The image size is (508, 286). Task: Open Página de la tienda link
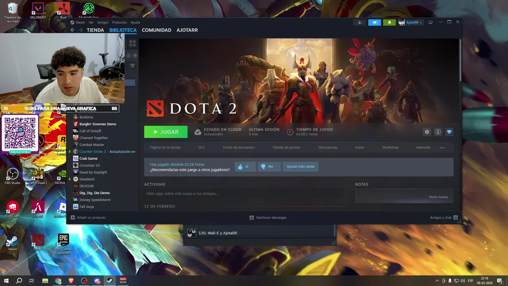[x=165, y=147]
